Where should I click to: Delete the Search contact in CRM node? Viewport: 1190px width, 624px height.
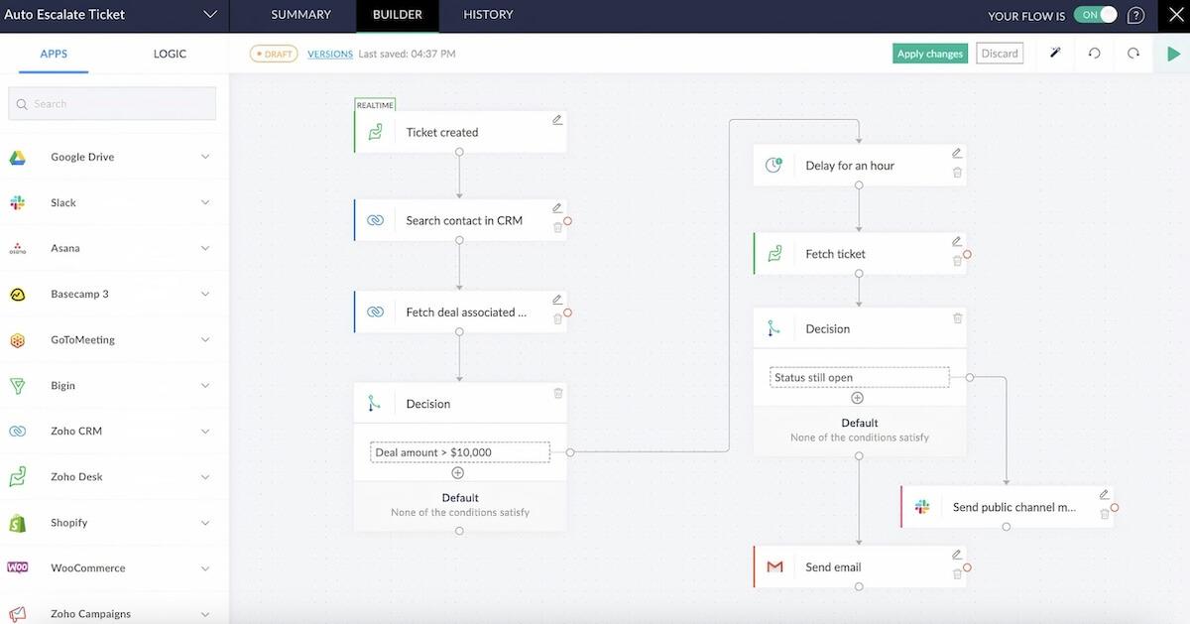click(557, 227)
